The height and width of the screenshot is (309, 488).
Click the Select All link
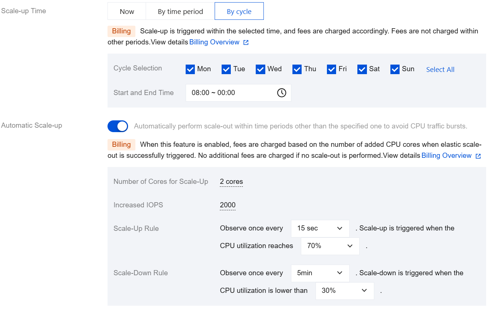440,70
